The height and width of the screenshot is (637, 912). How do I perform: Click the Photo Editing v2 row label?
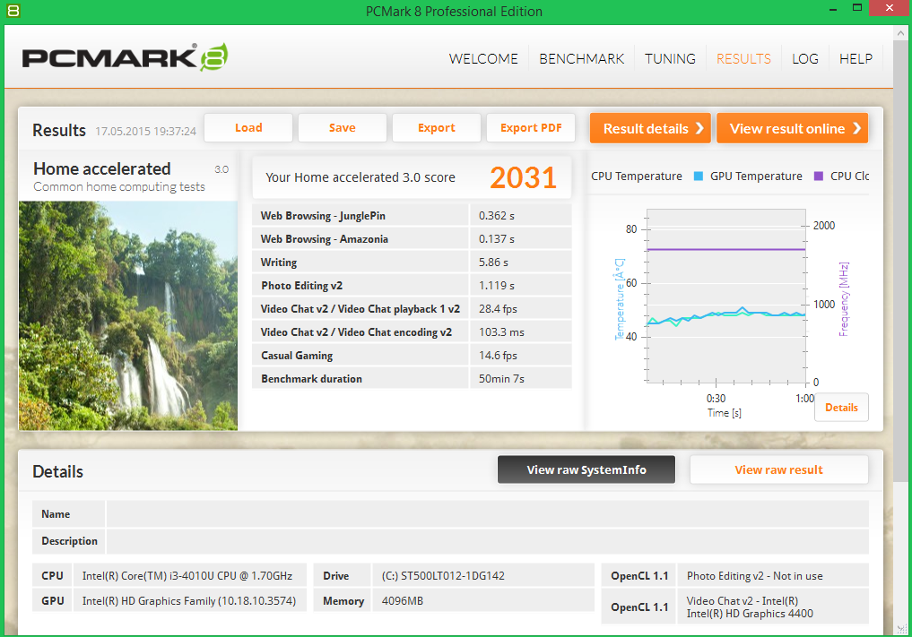pyautogui.click(x=302, y=286)
